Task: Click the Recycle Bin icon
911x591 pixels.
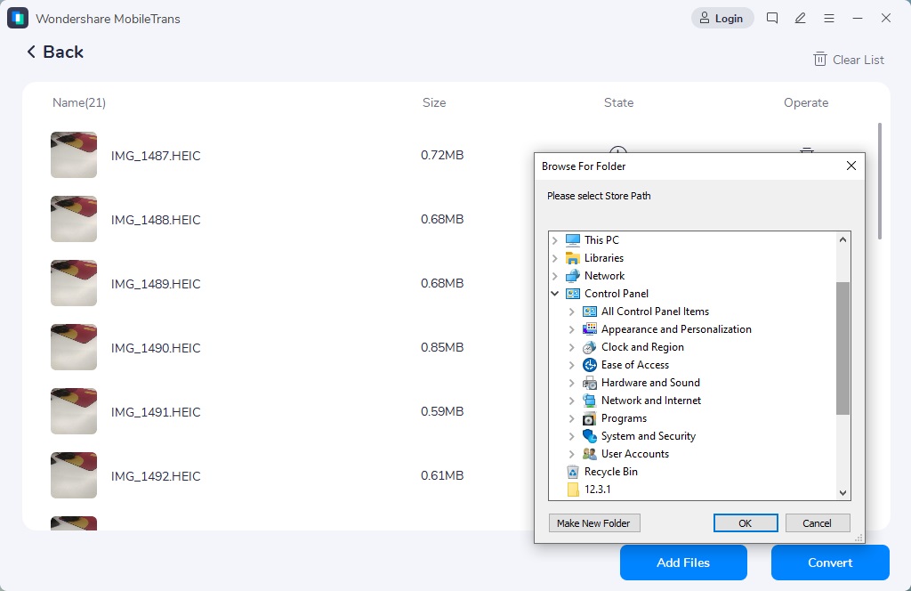Action: point(573,472)
